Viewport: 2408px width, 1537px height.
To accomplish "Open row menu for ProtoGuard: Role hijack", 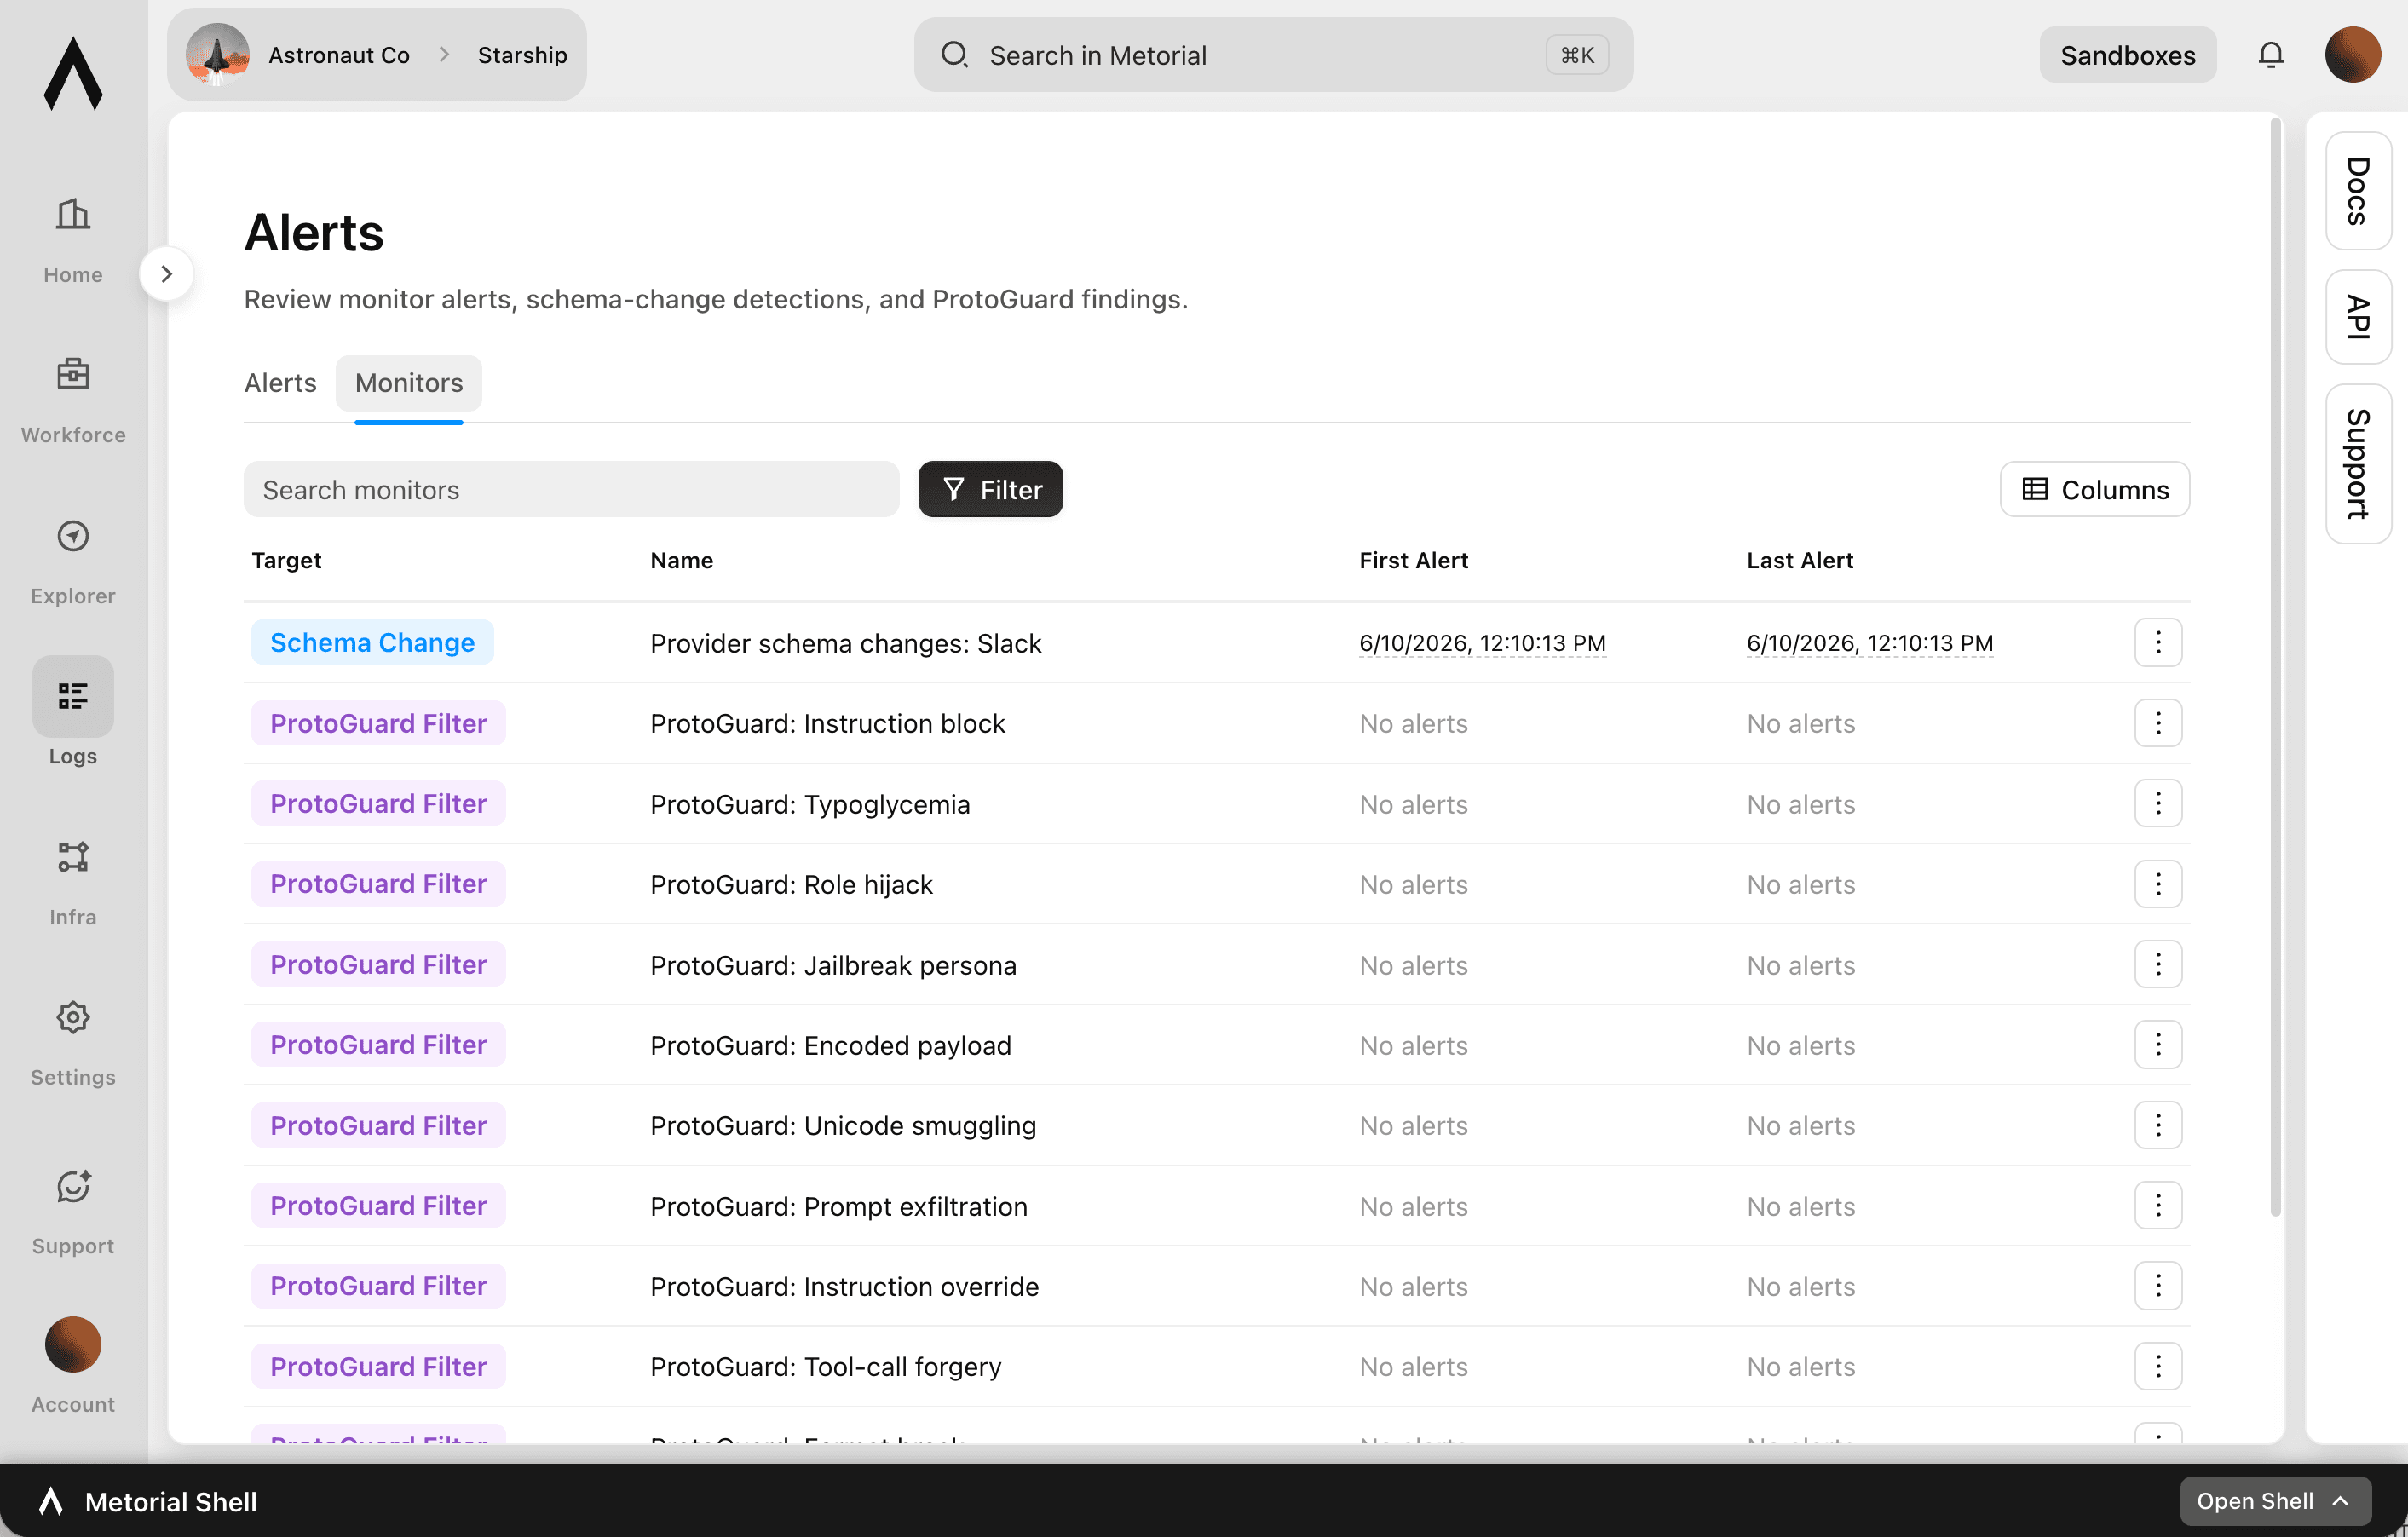I will (x=2157, y=883).
